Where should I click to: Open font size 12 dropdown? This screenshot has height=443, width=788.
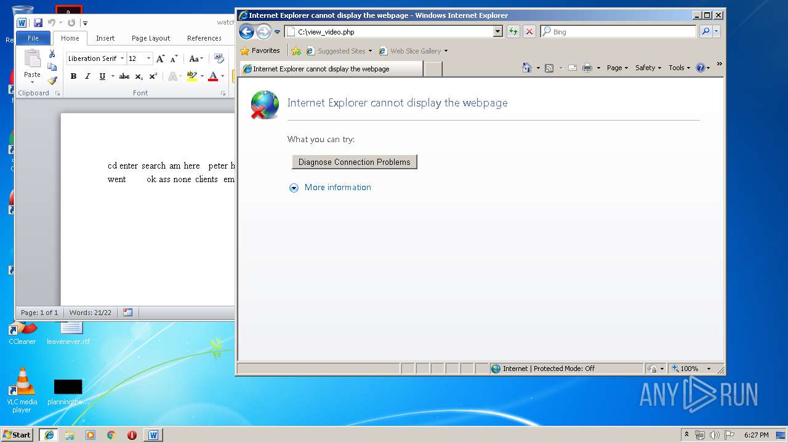tap(148, 58)
